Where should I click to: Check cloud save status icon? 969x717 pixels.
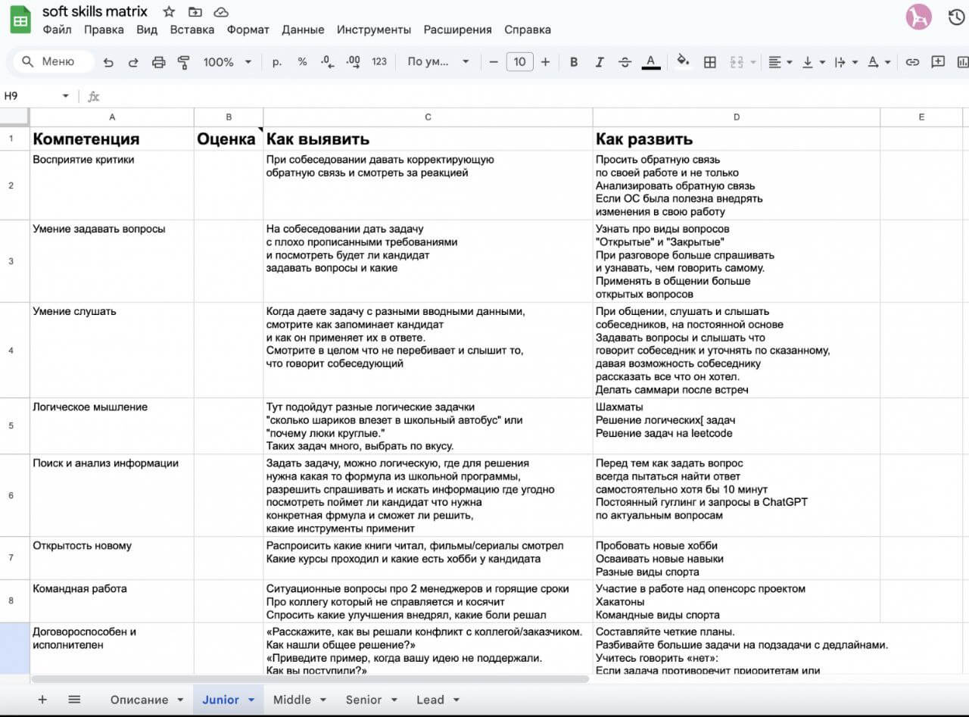click(x=221, y=12)
